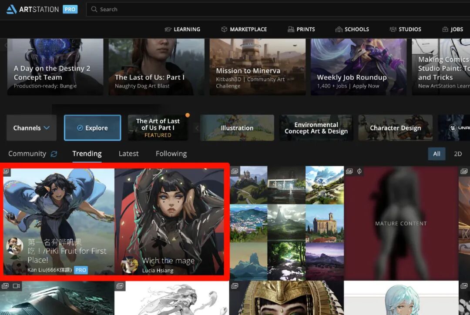This screenshot has height=315, width=470.
Task: Switch to the Following tab
Action: pyautogui.click(x=171, y=154)
